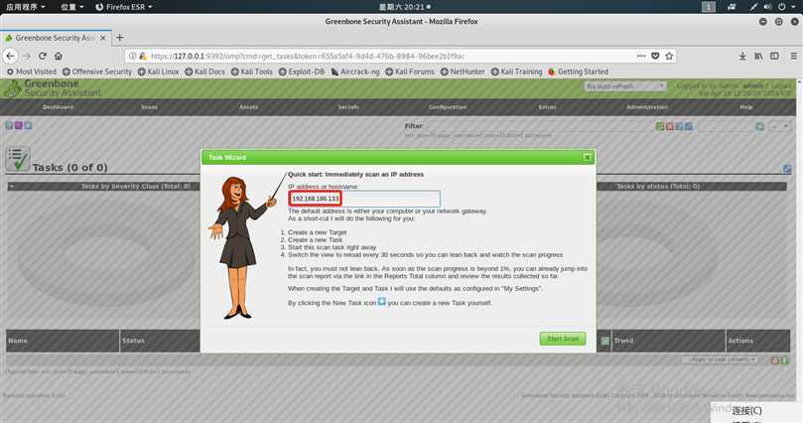Click the admin user link

(x=752, y=85)
